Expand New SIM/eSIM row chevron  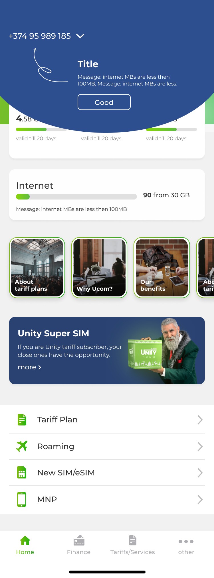click(200, 473)
